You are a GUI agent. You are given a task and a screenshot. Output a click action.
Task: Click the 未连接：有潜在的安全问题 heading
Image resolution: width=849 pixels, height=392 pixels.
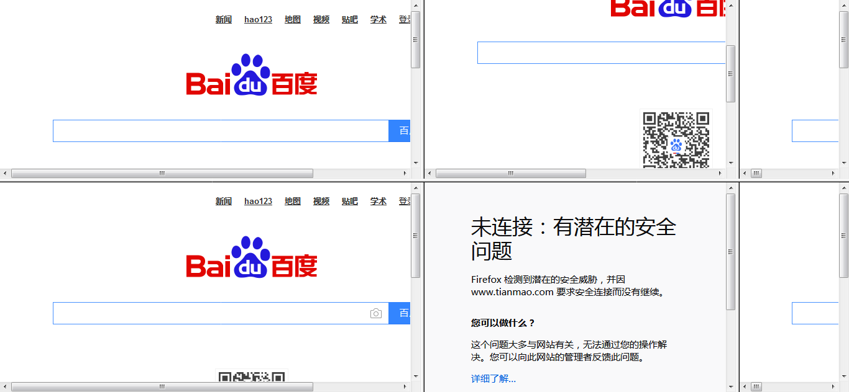[574, 239]
